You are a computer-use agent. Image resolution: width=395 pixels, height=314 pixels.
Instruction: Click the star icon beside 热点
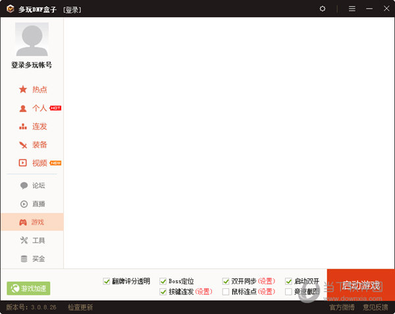[x=23, y=90]
